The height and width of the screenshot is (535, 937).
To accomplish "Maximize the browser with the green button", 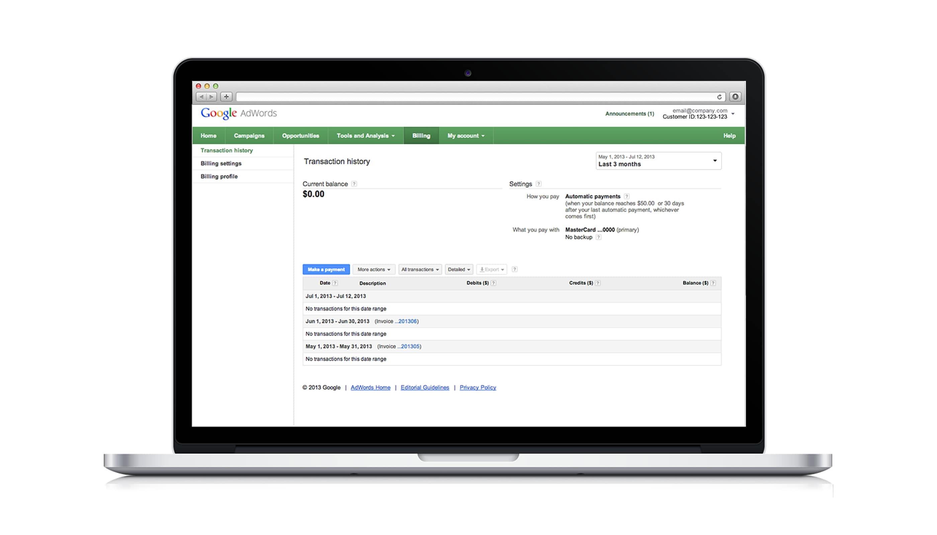I will point(216,86).
